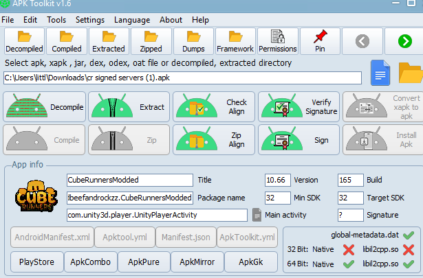Image resolution: width=423 pixels, height=278 pixels.
Task: Click the Target SDK field
Action: tap(350, 198)
